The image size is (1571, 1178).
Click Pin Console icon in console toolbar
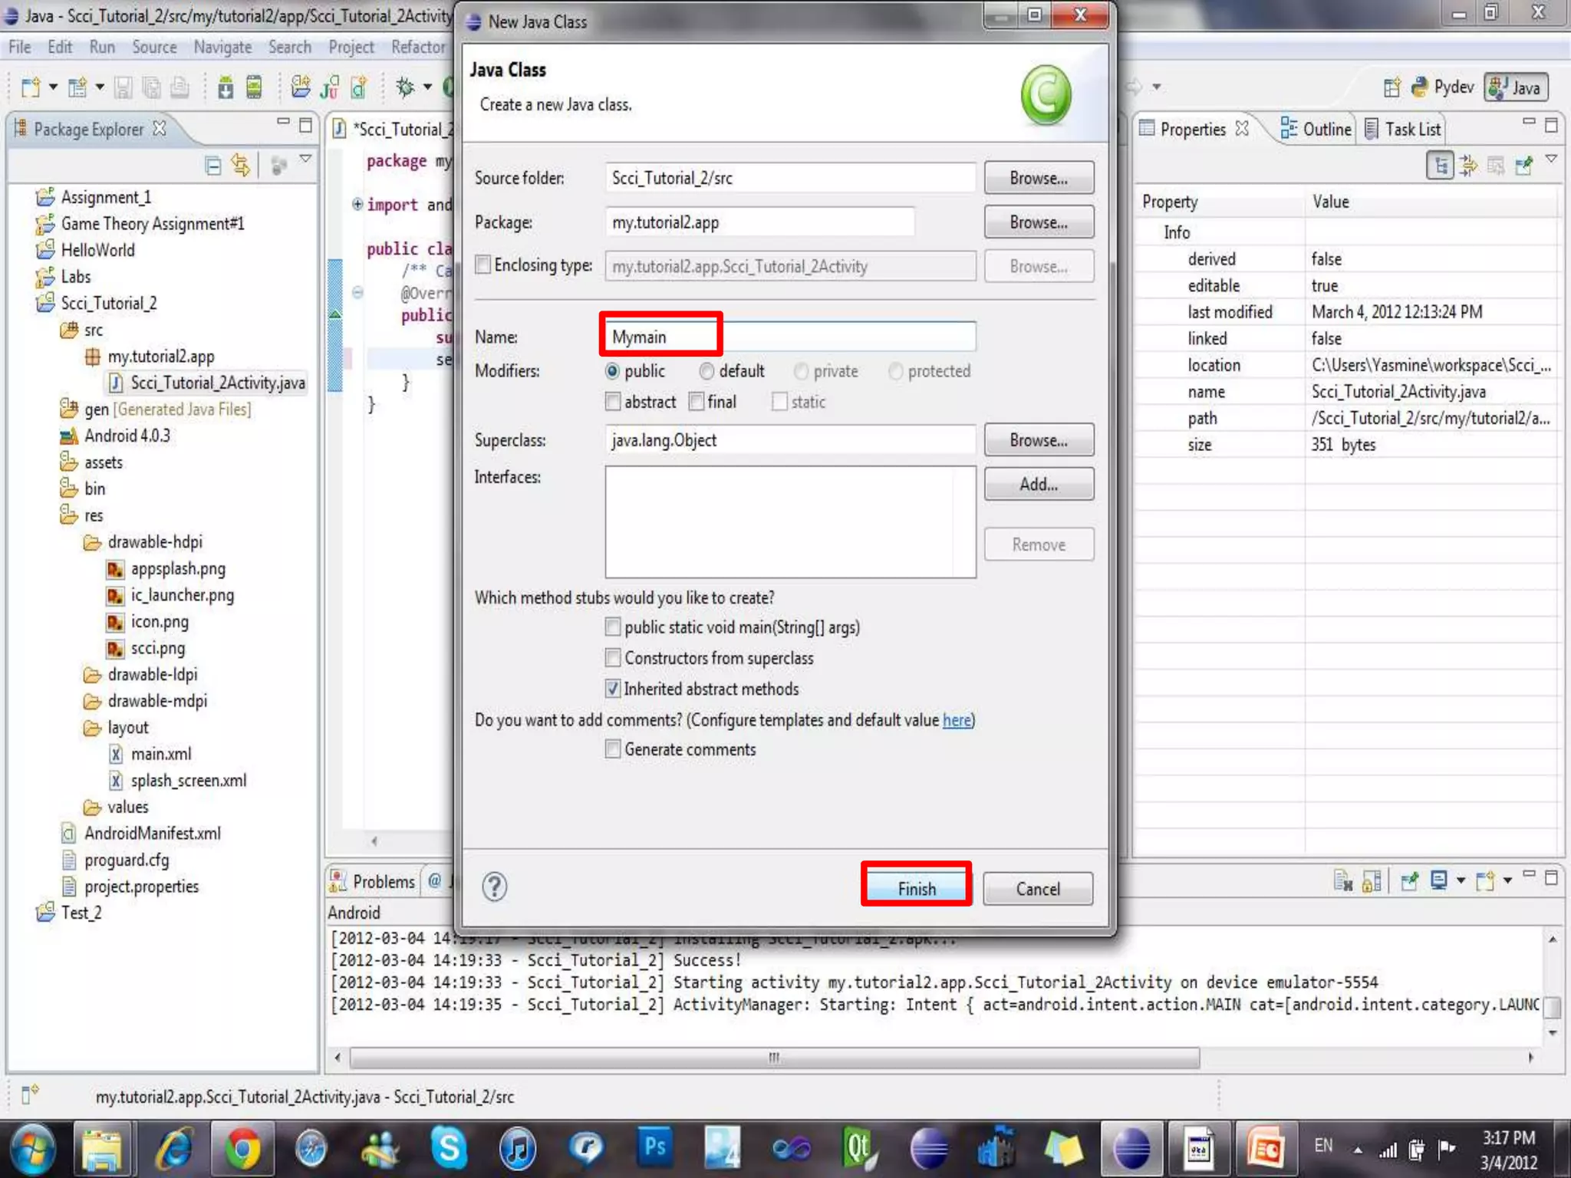click(x=1409, y=881)
